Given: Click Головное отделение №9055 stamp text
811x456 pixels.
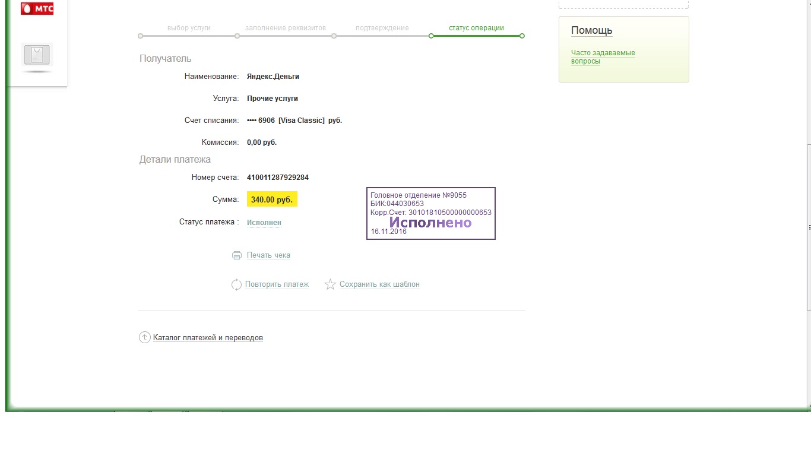Looking at the screenshot, I should pos(419,195).
